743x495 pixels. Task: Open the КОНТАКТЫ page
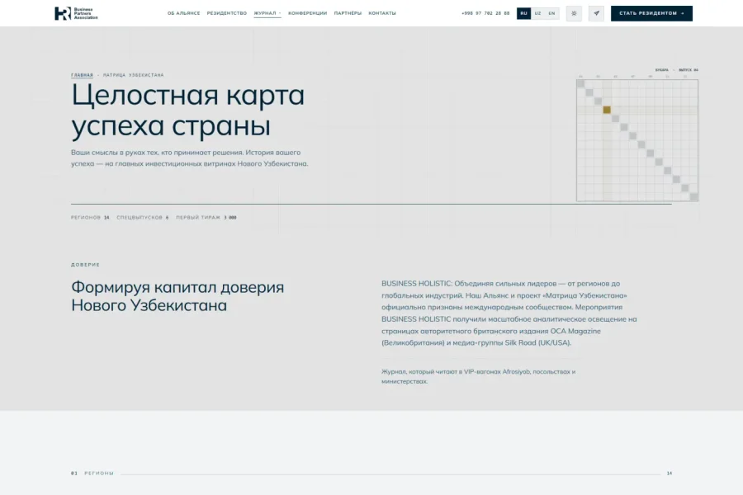tap(382, 13)
